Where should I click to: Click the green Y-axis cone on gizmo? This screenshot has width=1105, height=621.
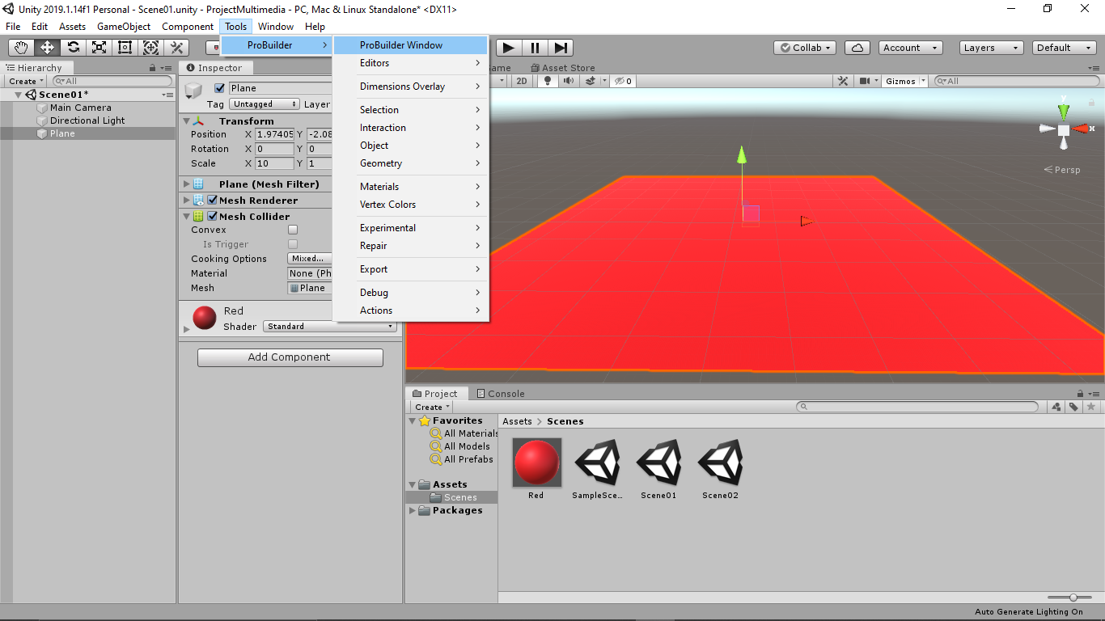1064,111
